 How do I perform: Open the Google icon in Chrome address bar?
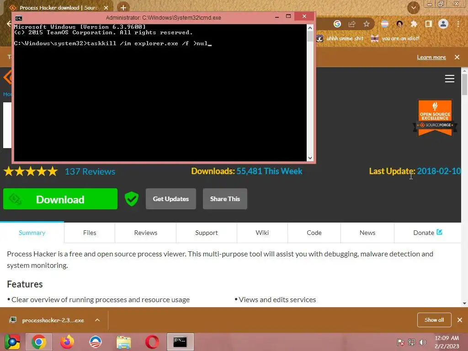click(x=337, y=24)
